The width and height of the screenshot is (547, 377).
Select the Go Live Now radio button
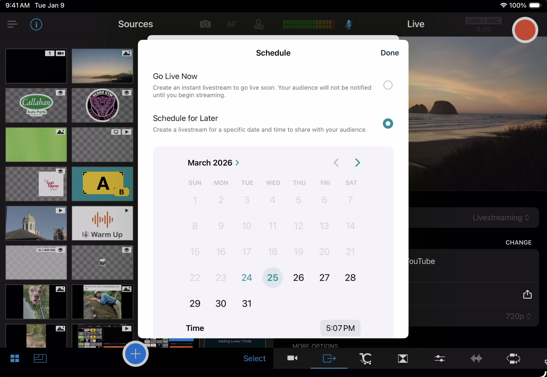click(388, 85)
